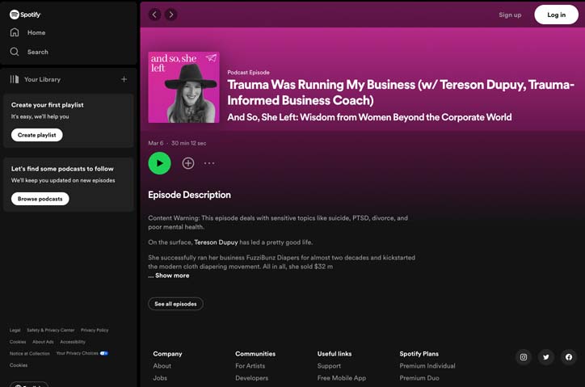Open more options three-dots menu

[x=209, y=163]
